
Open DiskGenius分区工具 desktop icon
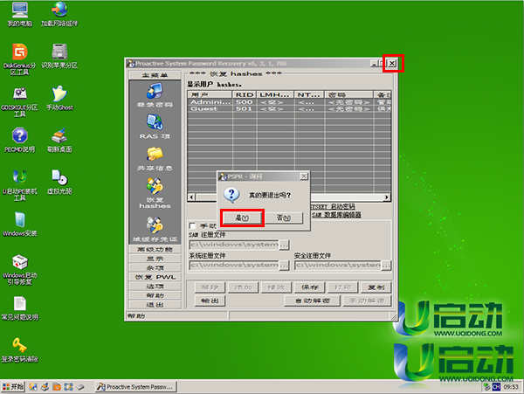pyautogui.click(x=20, y=59)
